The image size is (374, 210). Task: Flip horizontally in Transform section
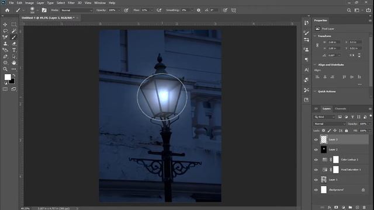click(352, 55)
